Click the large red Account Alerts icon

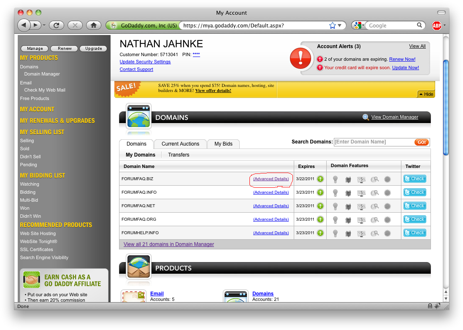coord(301,58)
